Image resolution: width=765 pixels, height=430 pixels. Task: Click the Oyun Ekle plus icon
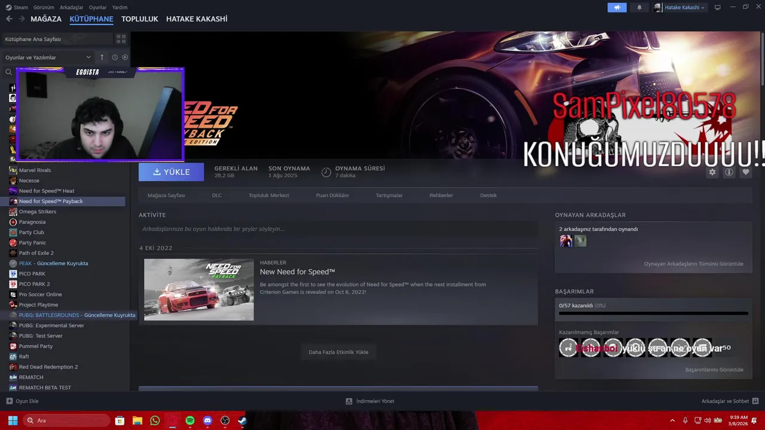9,401
